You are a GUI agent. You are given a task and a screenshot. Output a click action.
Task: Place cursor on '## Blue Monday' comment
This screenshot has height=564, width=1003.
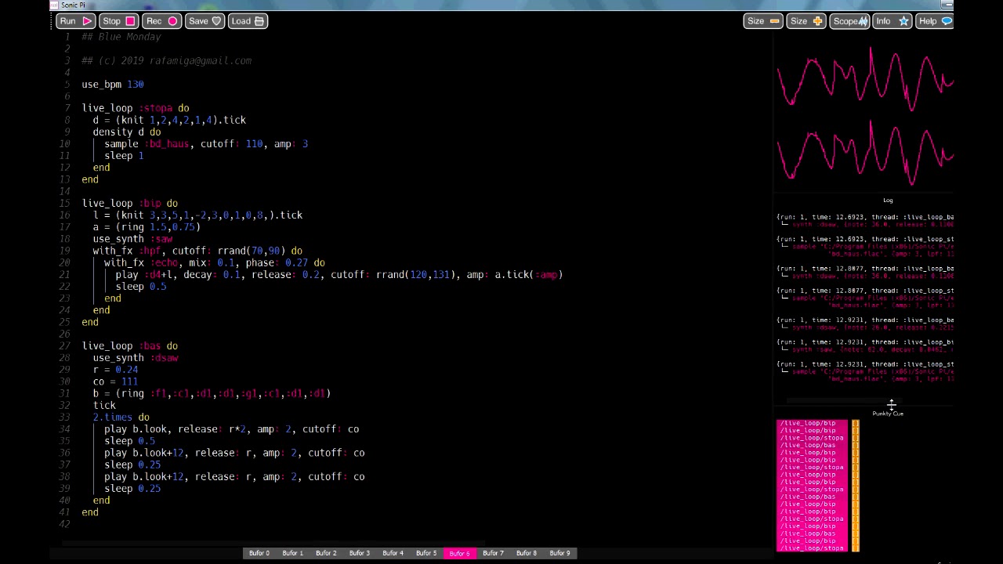121,37
